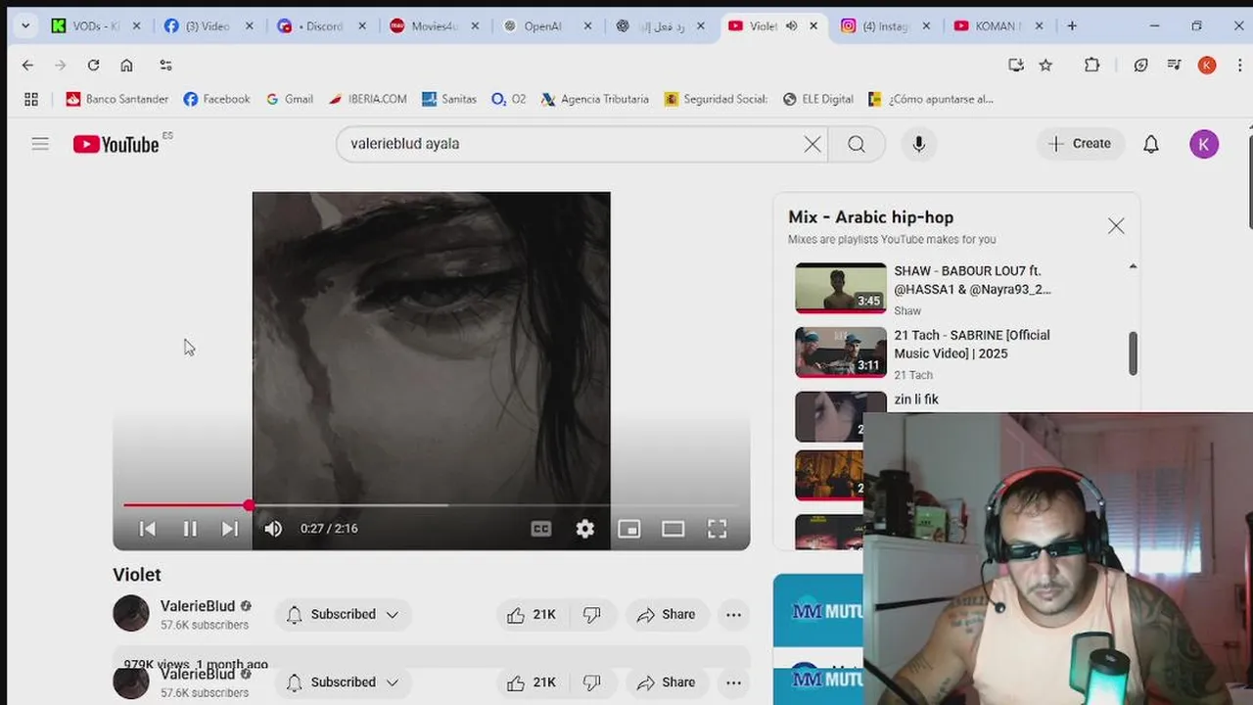1253x705 pixels.
Task: Toggle theater mode in the player
Action: pyautogui.click(x=673, y=529)
